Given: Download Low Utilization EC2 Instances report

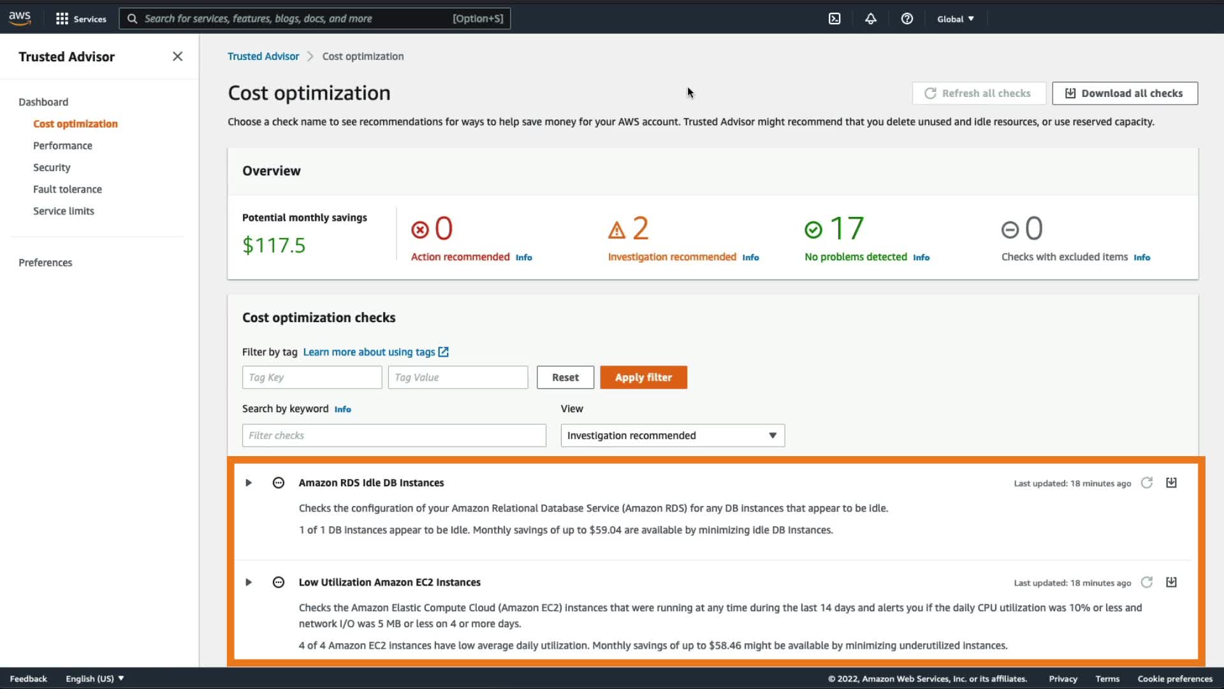Looking at the screenshot, I should tap(1171, 582).
